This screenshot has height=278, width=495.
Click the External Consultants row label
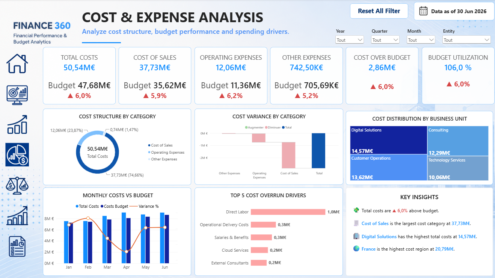pyautogui.click(x=230, y=263)
